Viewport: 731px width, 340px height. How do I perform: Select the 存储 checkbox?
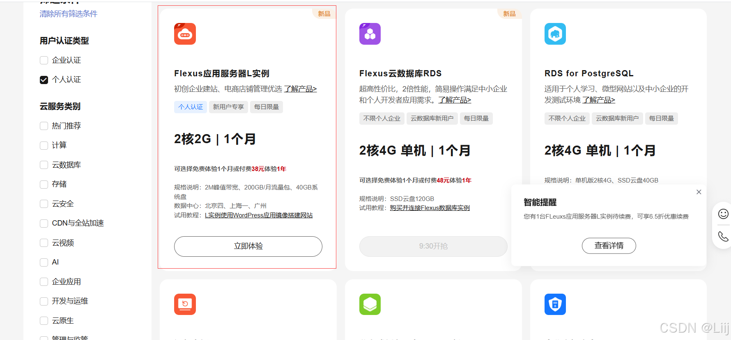click(44, 184)
